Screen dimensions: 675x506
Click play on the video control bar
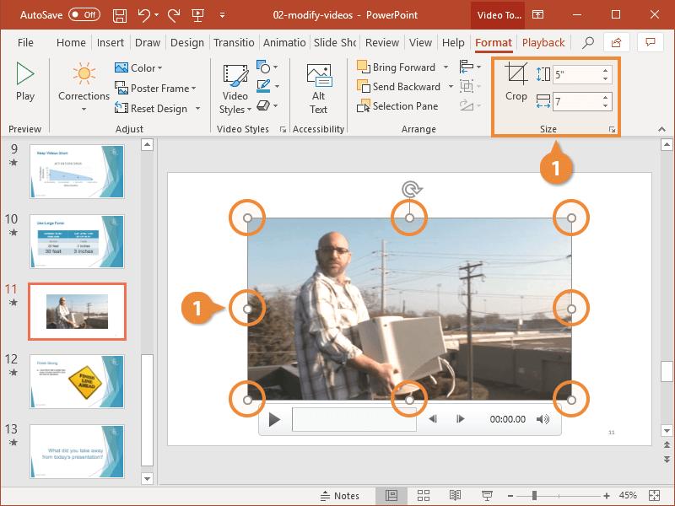273,419
